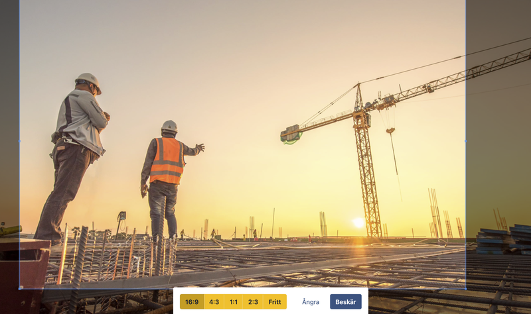531x314 pixels.
Task: Select the 16:9 aspect ratio
Action: click(x=192, y=301)
